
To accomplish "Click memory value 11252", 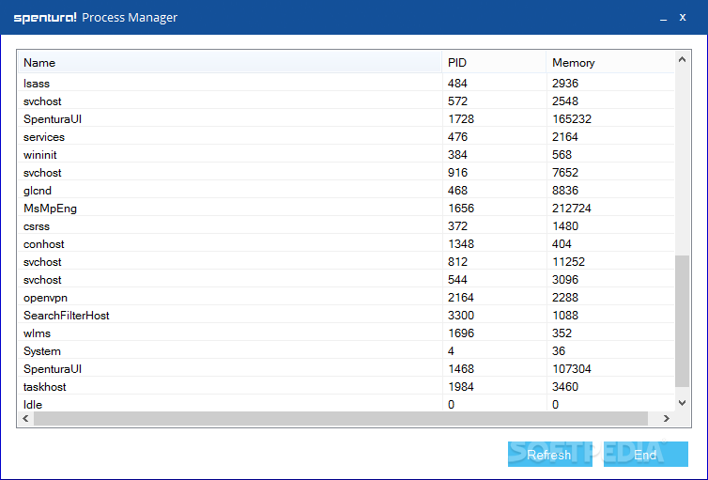I will pyautogui.click(x=568, y=261).
